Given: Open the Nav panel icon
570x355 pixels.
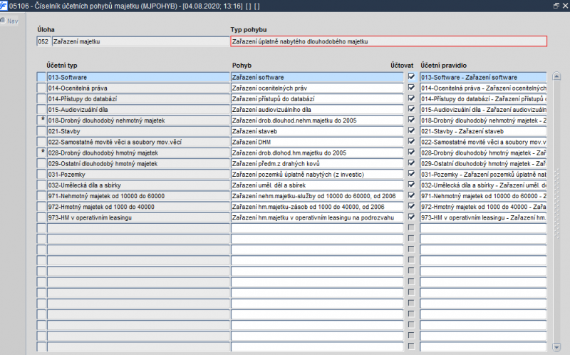Looking at the screenshot, I should (x=3, y=21).
